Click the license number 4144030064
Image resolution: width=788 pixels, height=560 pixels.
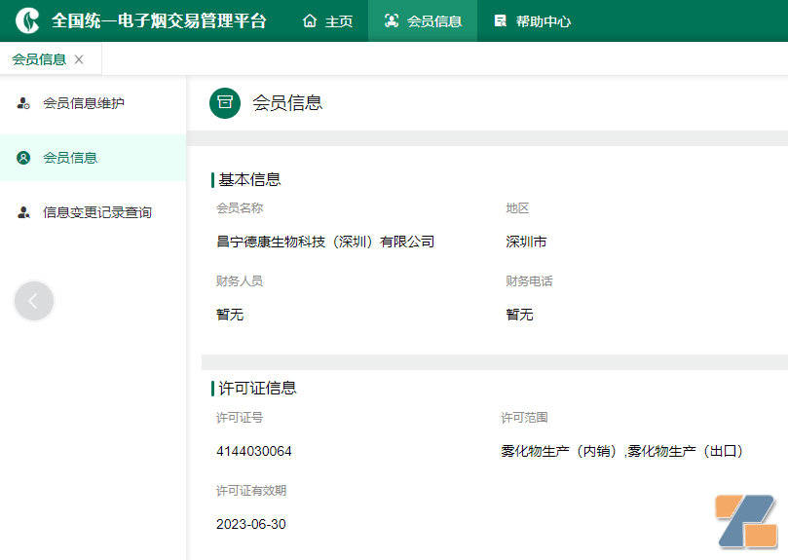[254, 452]
